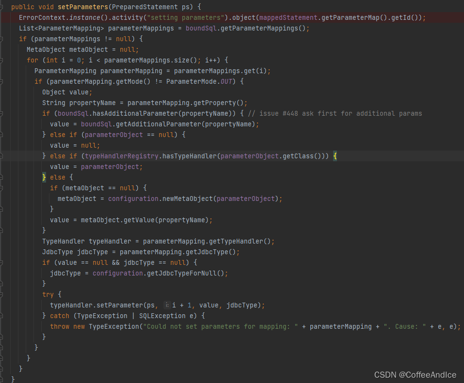
Task: Collapse the catch block fold marker
Action: pyautogui.click(x=1, y=316)
